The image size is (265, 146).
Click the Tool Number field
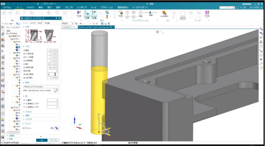click(53, 100)
